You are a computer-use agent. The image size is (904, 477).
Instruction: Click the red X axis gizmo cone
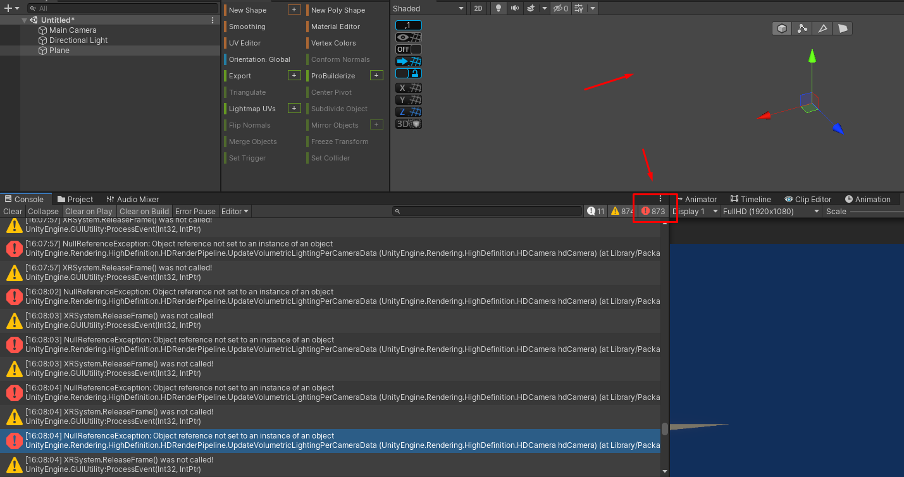tap(764, 116)
